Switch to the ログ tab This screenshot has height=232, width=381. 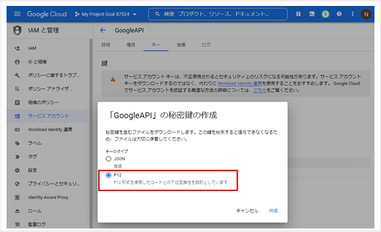pyautogui.click(x=206, y=45)
